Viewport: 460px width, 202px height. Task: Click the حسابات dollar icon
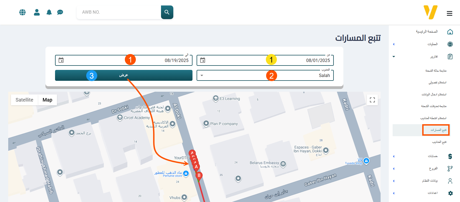point(450,156)
